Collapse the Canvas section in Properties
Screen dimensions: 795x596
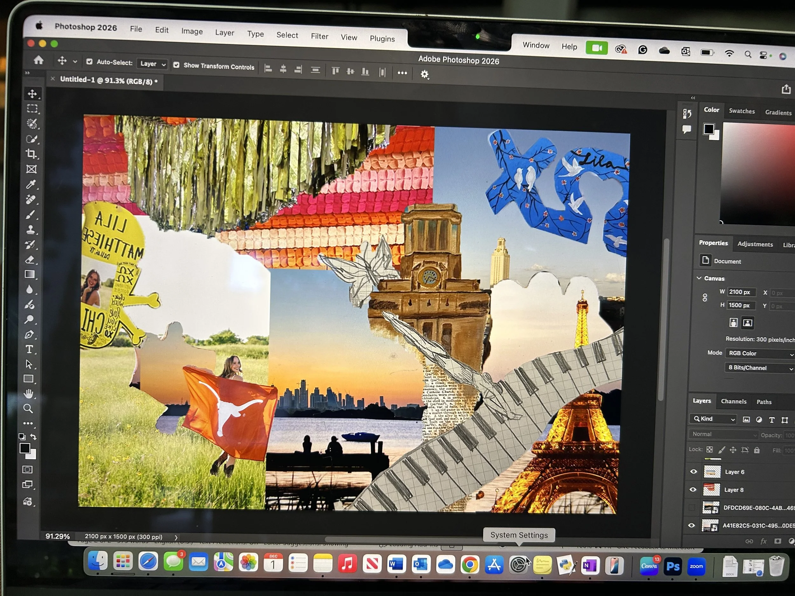(x=699, y=278)
